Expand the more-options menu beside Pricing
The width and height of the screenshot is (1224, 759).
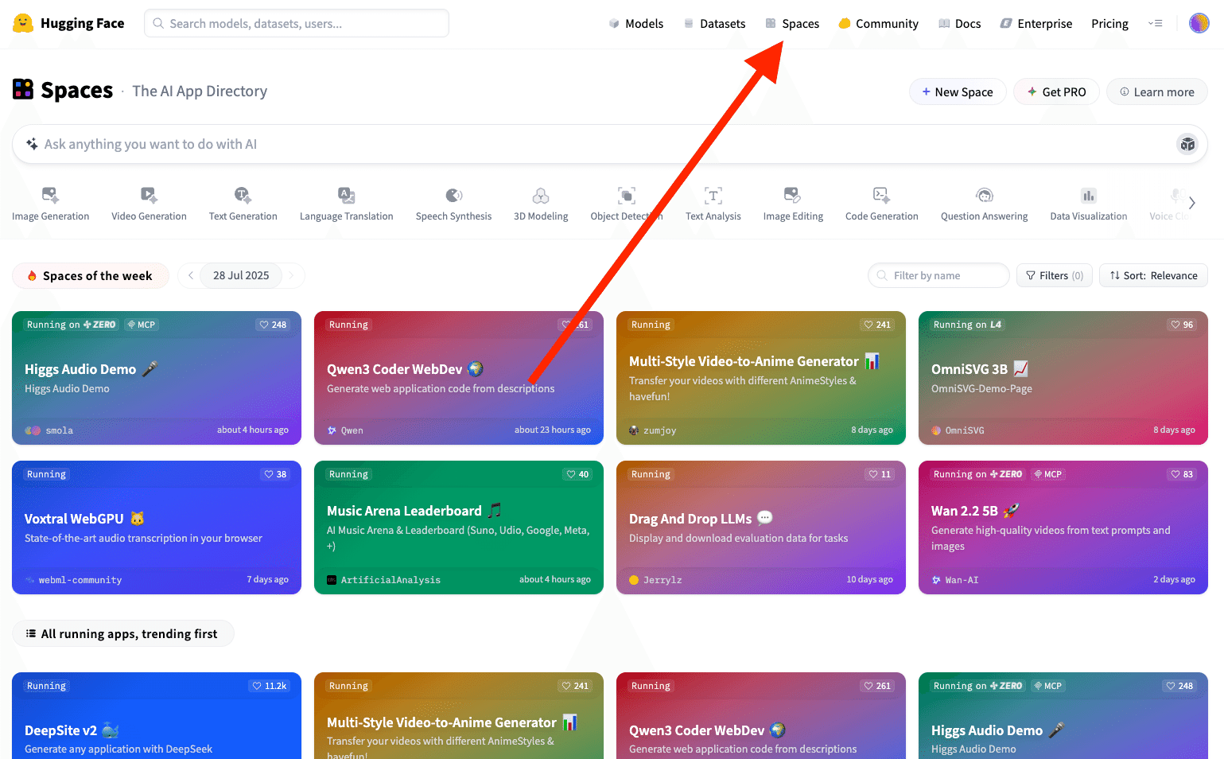pyautogui.click(x=1155, y=23)
